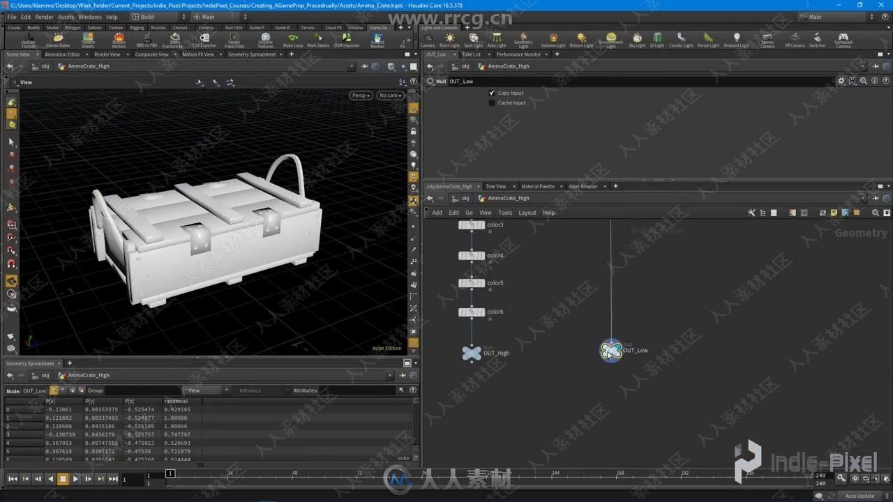Select the Static Fracture Export tool

(174, 40)
